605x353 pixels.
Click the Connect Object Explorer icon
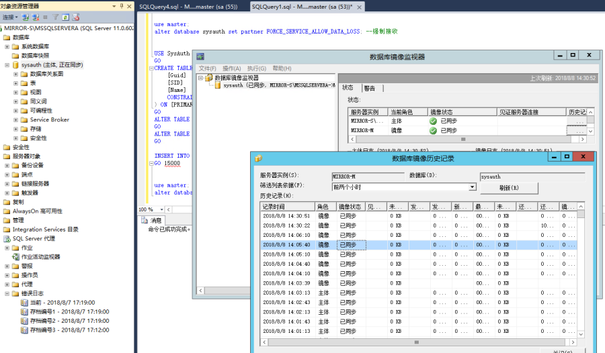[x=26, y=17]
